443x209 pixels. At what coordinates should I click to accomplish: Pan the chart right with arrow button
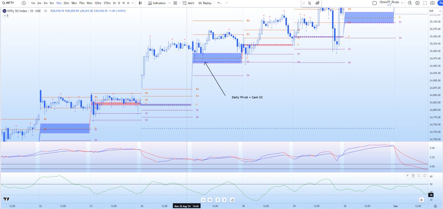click(x=224, y=200)
